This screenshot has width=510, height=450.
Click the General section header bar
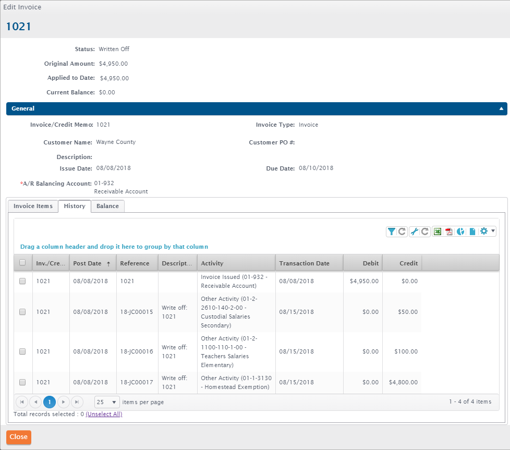pyautogui.click(x=257, y=109)
